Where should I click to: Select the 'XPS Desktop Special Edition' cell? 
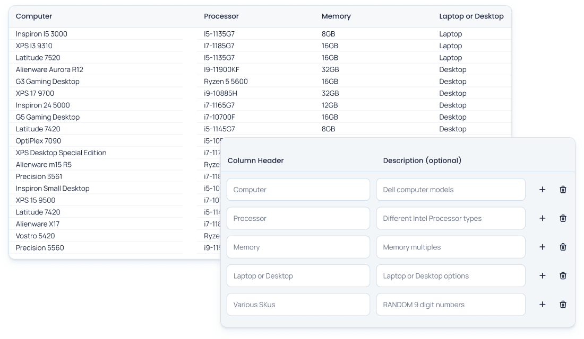[x=61, y=153]
